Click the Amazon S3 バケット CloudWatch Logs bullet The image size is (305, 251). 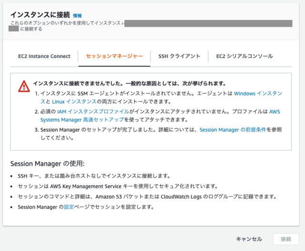147,197
